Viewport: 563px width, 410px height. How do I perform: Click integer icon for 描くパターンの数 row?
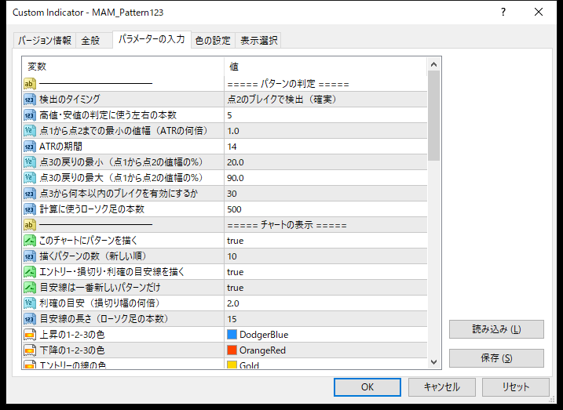tap(30, 256)
